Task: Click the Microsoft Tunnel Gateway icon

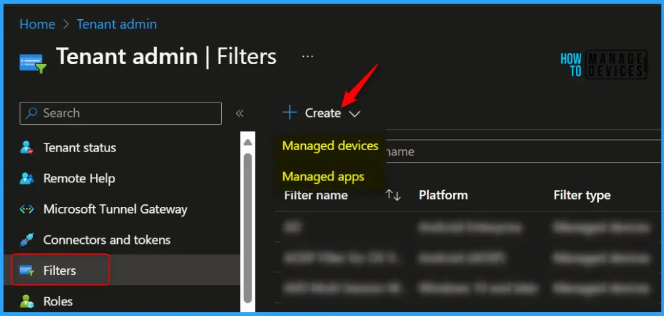Action: click(26, 210)
